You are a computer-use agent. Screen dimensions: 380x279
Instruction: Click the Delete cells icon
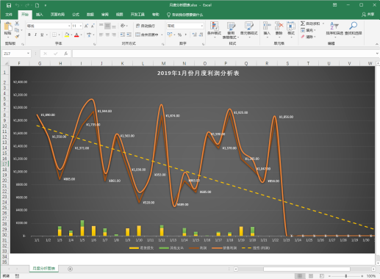(x=279, y=26)
